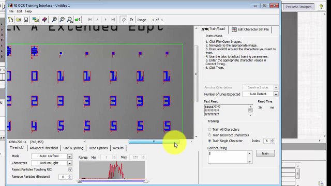Click Process Images in background window

298,7
